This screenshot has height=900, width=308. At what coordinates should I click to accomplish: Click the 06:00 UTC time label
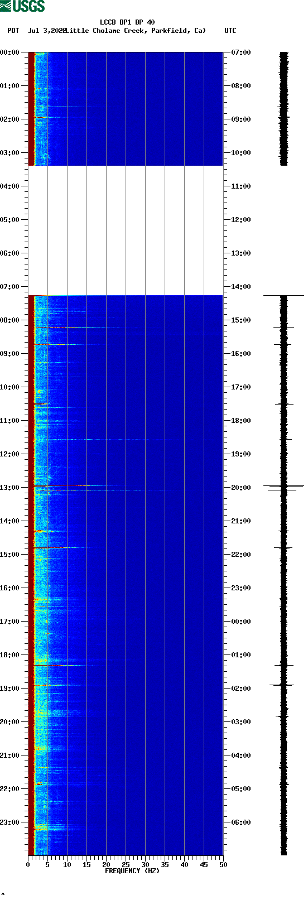point(240,822)
